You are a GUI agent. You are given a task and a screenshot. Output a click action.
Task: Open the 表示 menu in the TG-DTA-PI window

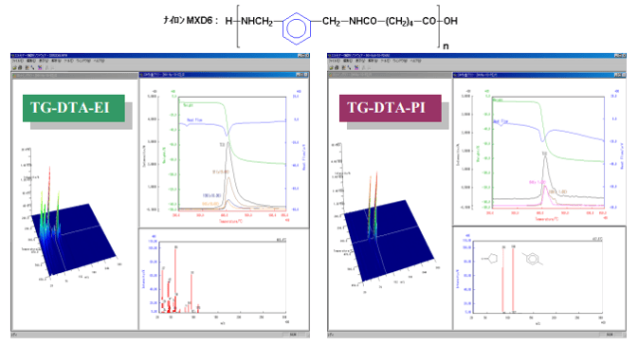[x=360, y=61]
